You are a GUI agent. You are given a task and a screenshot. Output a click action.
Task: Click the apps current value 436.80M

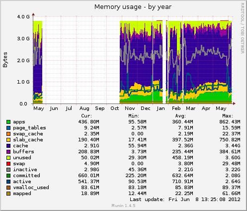tap(89, 122)
